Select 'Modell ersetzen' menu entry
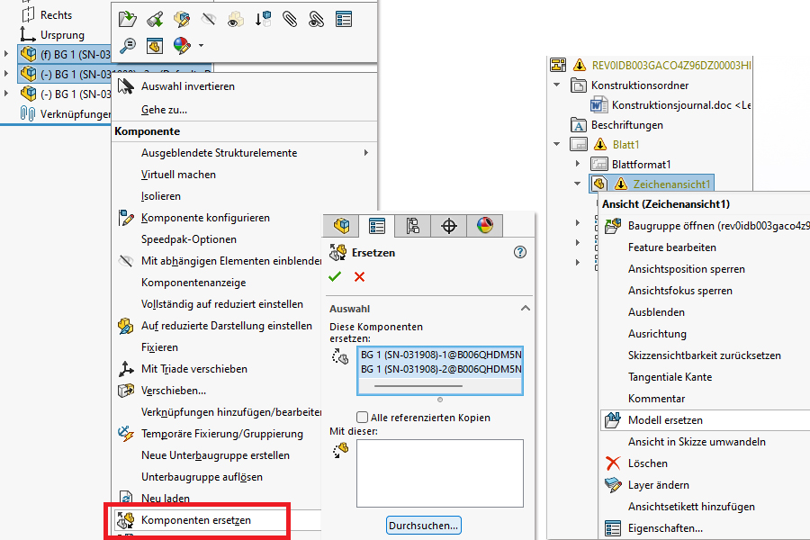The image size is (810, 540). (x=665, y=420)
